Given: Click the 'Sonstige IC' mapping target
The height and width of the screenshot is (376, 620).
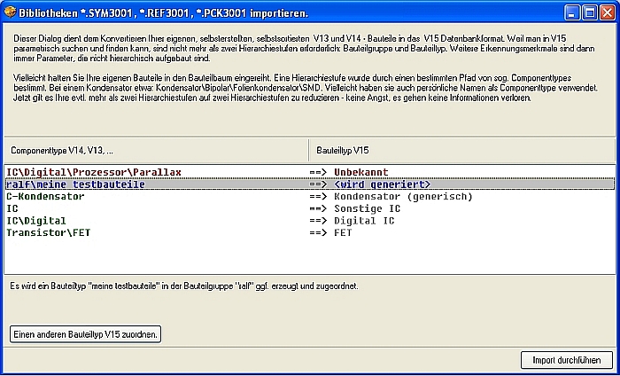Looking at the screenshot, I should pyautogui.click(x=368, y=208).
